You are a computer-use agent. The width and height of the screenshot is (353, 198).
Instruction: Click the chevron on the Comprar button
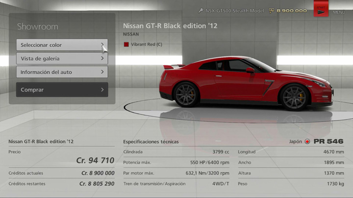click(102, 90)
